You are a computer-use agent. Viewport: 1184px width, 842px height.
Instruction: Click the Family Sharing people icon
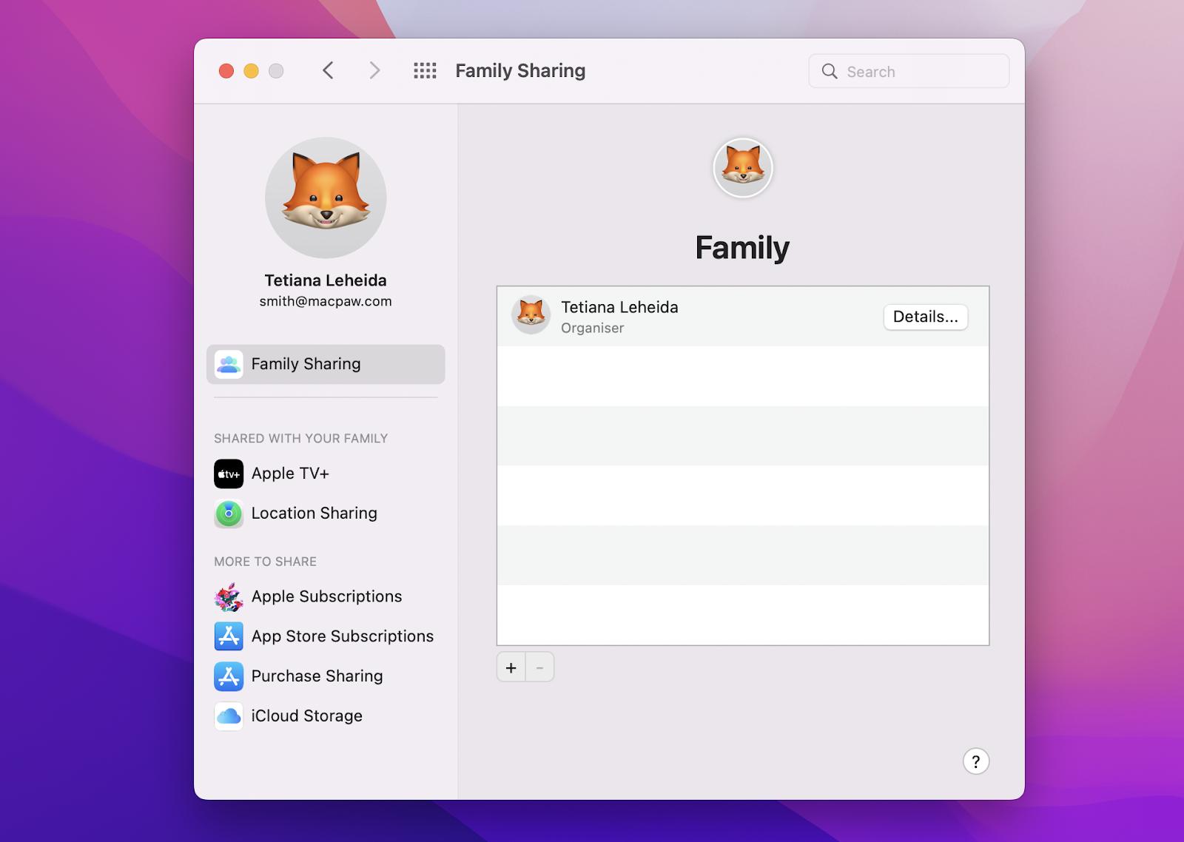point(229,364)
